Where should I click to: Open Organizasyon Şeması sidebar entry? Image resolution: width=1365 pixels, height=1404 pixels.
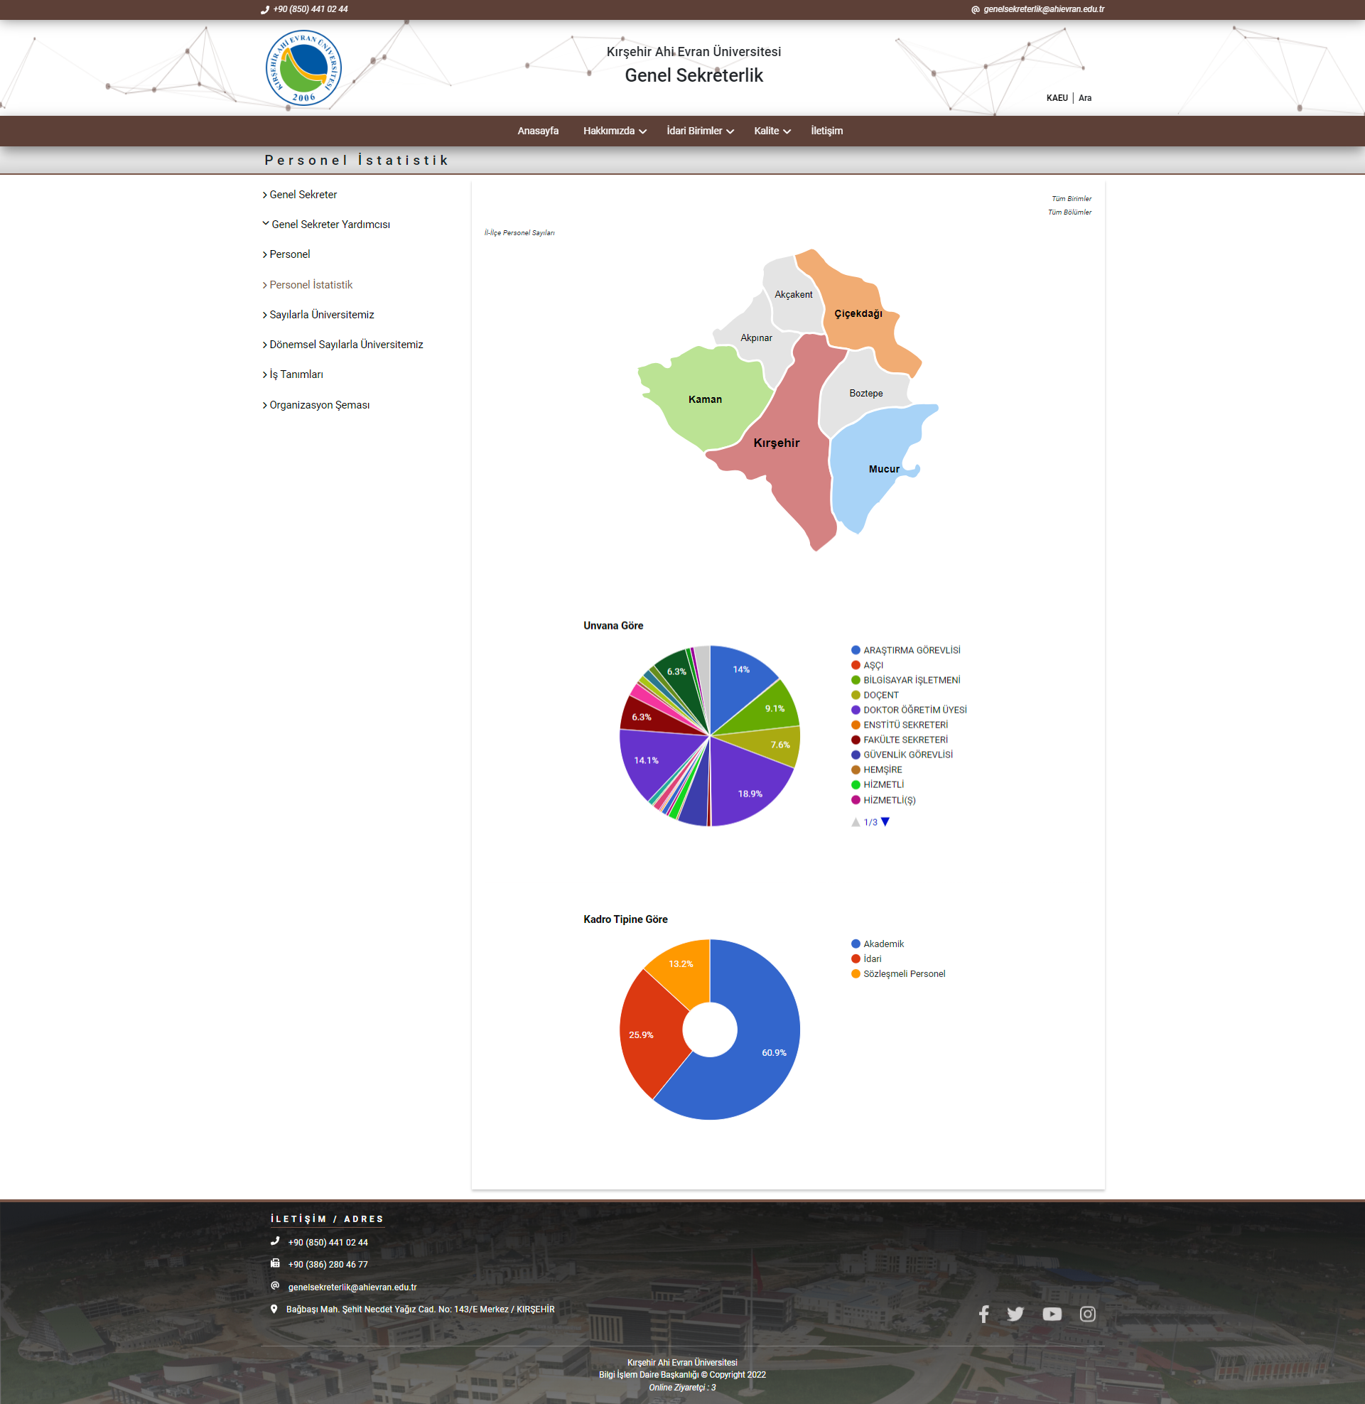[x=316, y=405]
